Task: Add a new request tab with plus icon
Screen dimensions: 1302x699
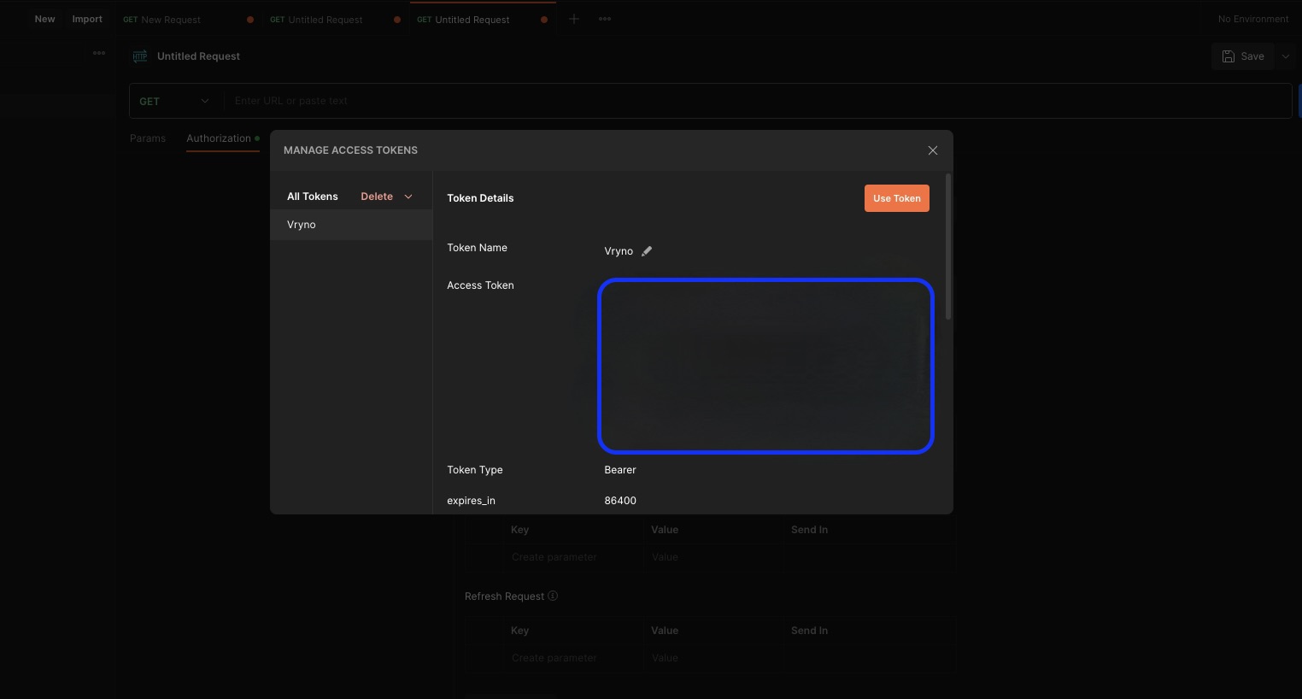Action: click(x=574, y=19)
